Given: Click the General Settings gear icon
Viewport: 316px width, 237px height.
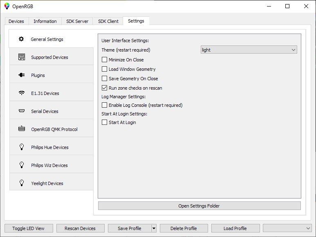Looking at the screenshot, I should coord(21,39).
